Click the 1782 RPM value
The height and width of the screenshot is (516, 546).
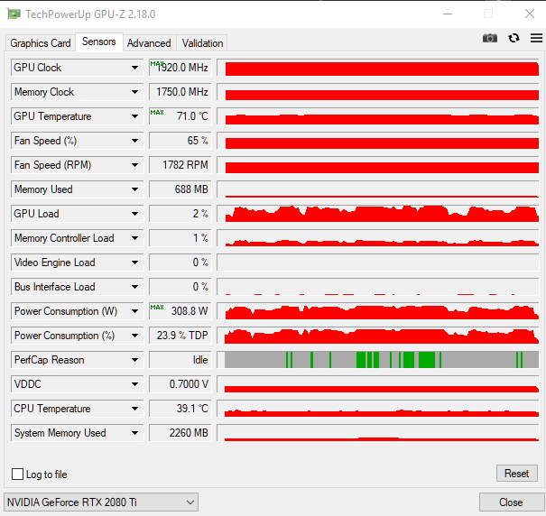[180, 165]
